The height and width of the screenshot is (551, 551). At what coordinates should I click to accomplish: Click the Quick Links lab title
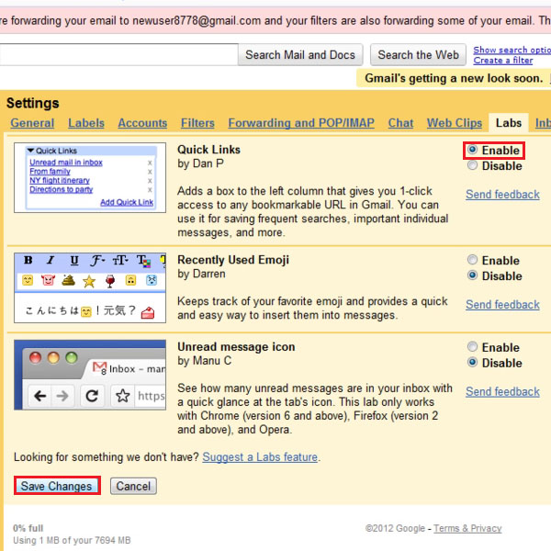click(x=208, y=150)
